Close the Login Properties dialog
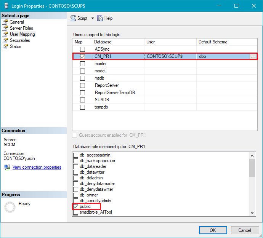Viewport: 263px width, 238px height. click(x=254, y=6)
